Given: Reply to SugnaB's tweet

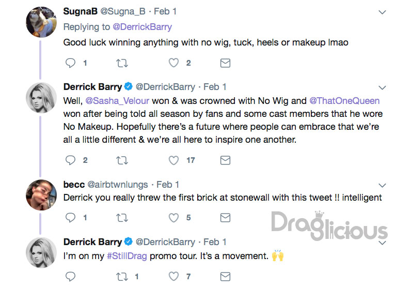Looking at the screenshot, I should coord(70,63).
